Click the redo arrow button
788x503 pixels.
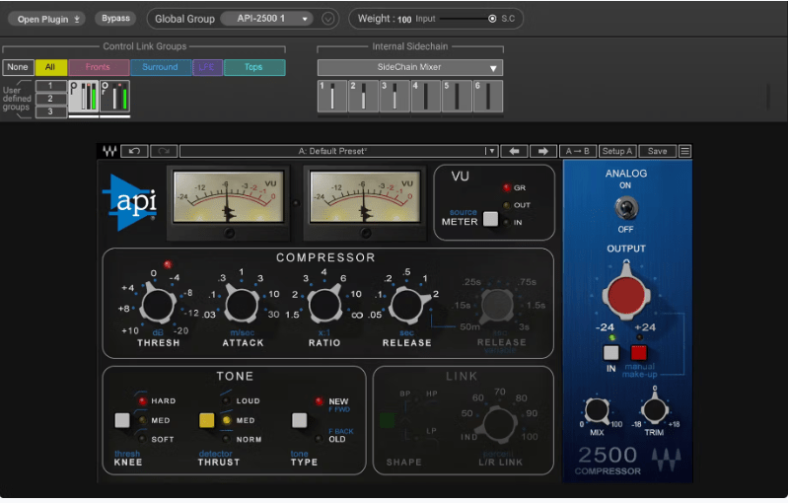coord(164,151)
